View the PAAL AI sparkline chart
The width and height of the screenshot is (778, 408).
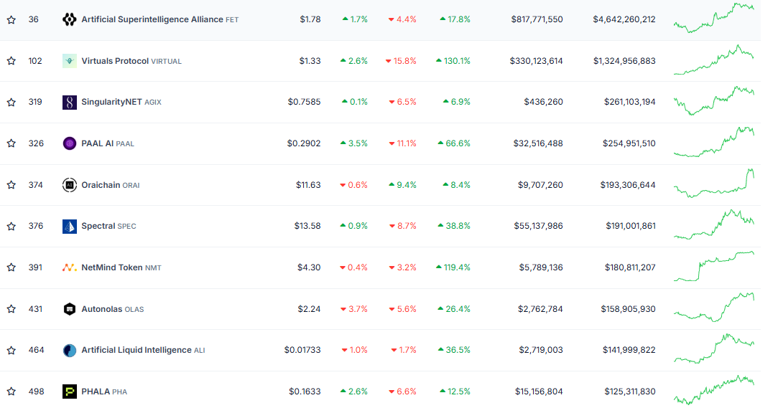(x=713, y=142)
